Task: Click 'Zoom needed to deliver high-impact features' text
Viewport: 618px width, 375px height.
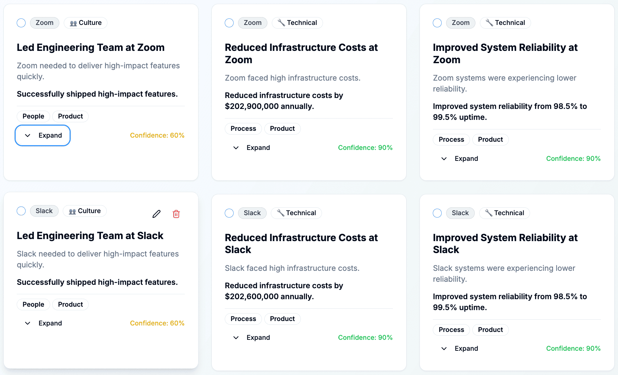Action: (x=98, y=66)
